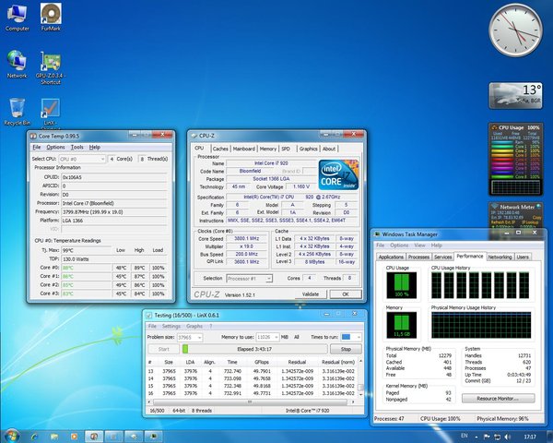Open the LinX Settings menu

pos(171,326)
